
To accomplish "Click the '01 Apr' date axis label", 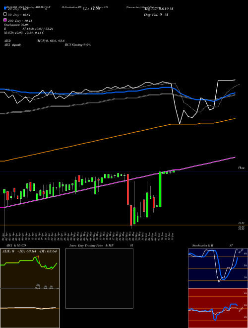I will click(3, 236).
